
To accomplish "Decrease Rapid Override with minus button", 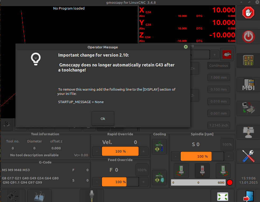I will pyautogui.click(x=97, y=151).
